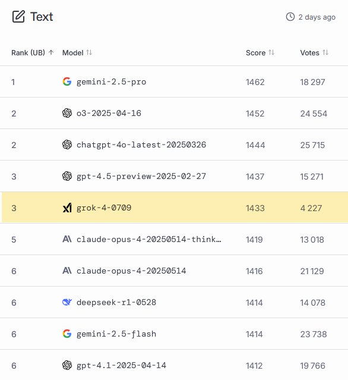Click the 18 297 votes value
348x380 pixels.
coord(313,82)
